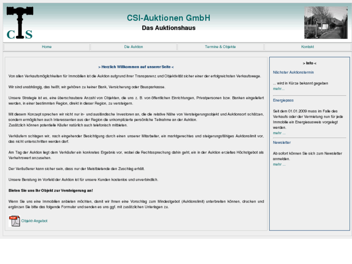Click the PDF icon for Objekt-Angebot
The width and height of the screenshot is (352, 264).
[15, 221]
